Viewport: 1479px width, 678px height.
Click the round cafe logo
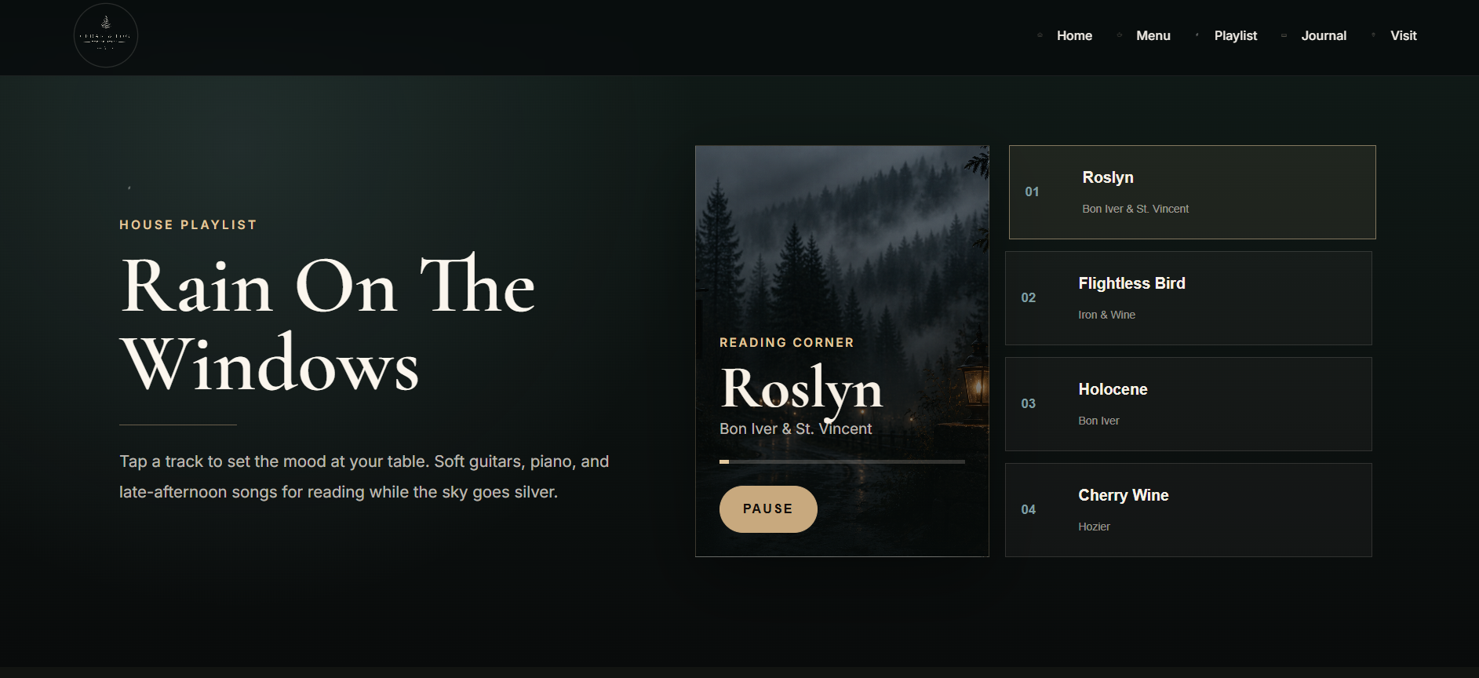(106, 35)
